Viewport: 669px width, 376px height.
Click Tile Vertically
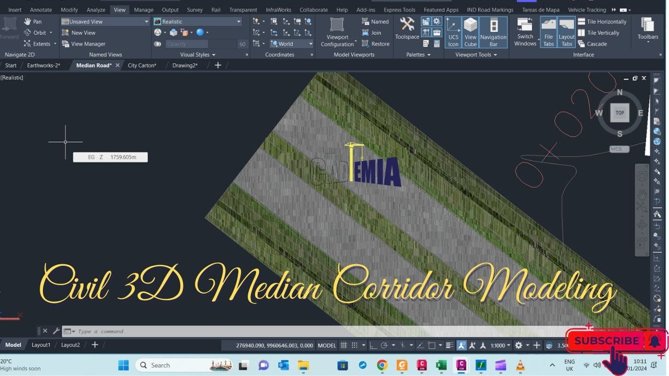[598, 32]
